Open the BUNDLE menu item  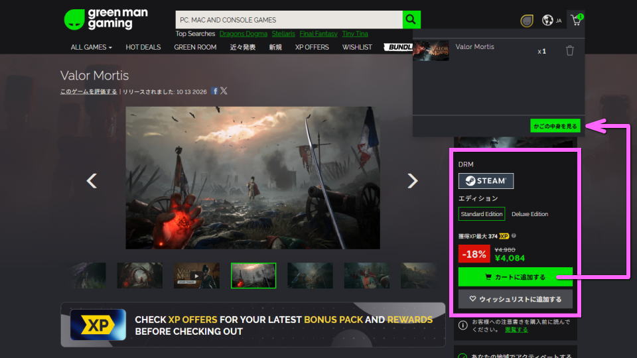tap(399, 47)
